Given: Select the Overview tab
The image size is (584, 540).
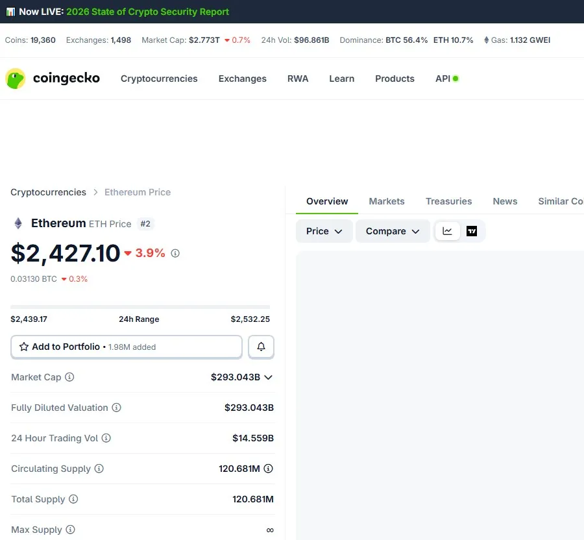Looking at the screenshot, I should (x=327, y=201).
